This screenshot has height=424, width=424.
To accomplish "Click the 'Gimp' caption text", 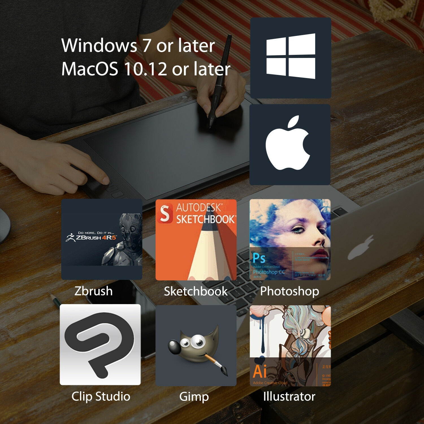I will 194,397.
